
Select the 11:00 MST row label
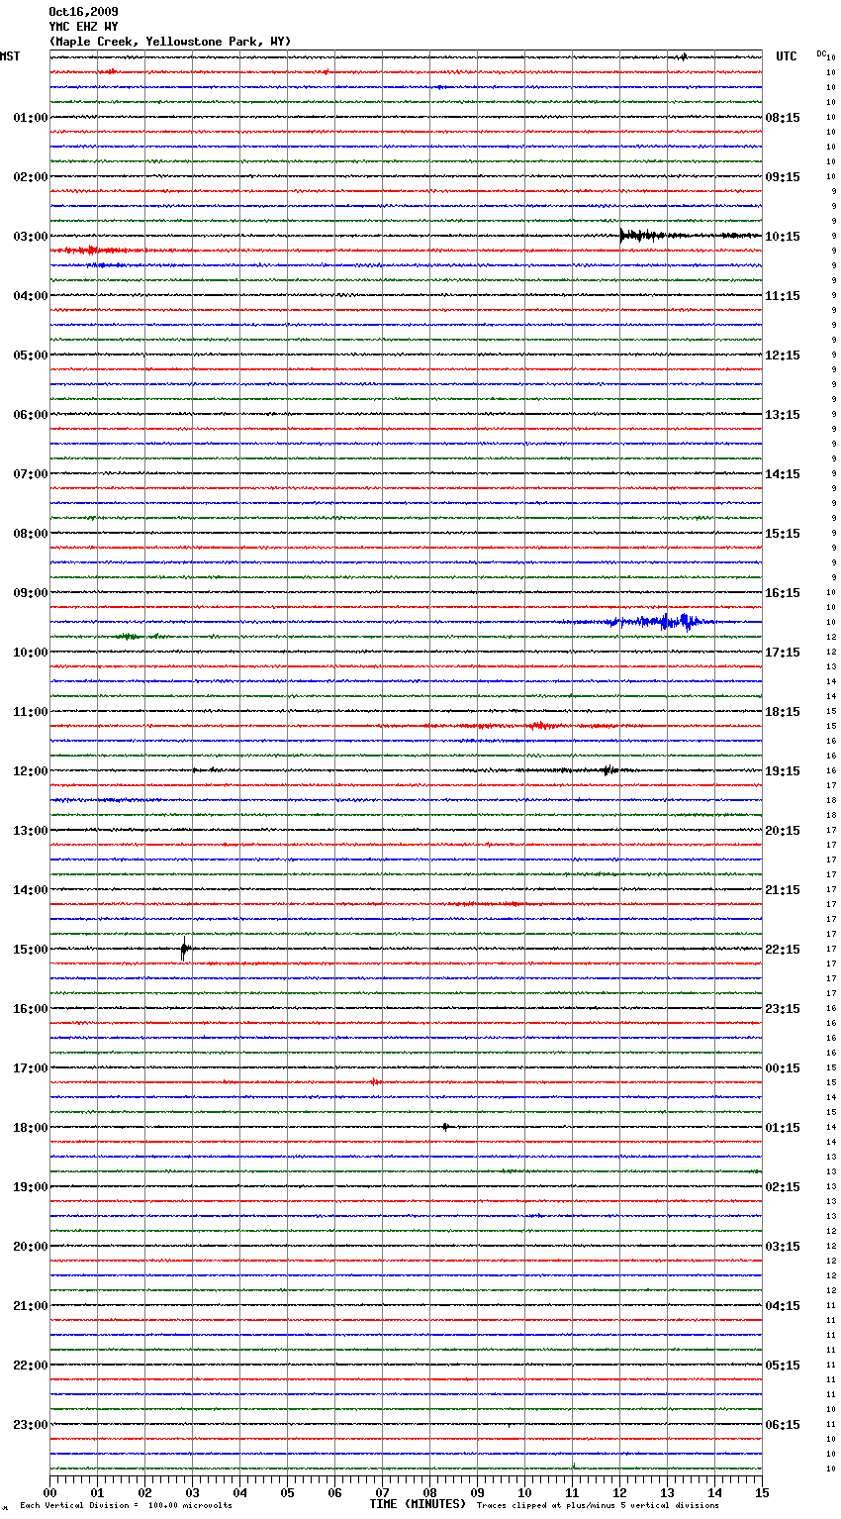[31, 712]
